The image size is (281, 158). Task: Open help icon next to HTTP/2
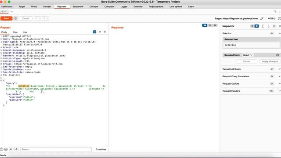click(x=279, y=18)
